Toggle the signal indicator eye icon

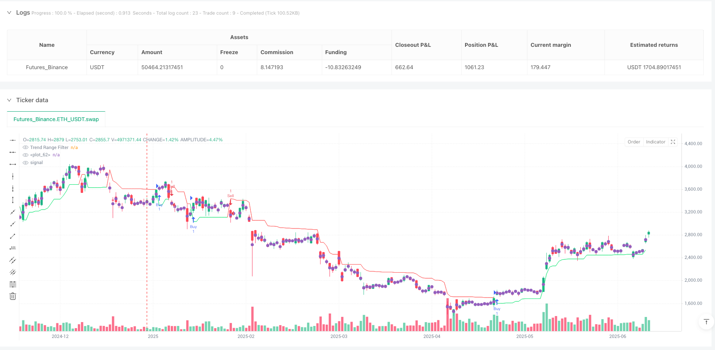pos(25,163)
